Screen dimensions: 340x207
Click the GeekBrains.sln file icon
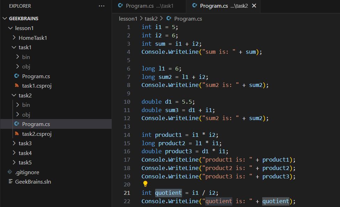[x=10, y=182]
